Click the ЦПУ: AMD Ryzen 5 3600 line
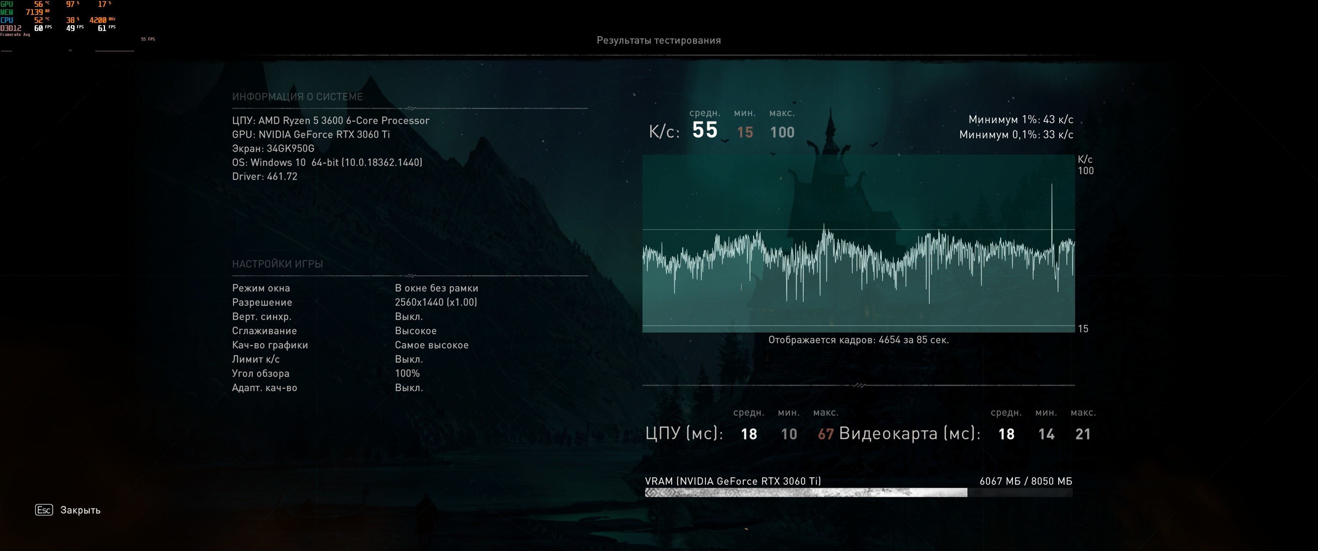Image resolution: width=1318 pixels, height=551 pixels. 331,121
